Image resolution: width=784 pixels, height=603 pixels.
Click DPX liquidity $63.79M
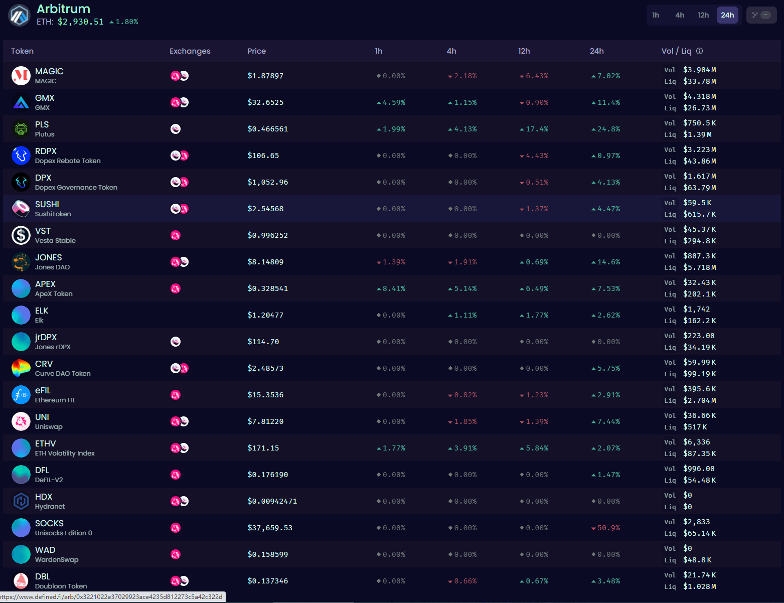[700, 188]
